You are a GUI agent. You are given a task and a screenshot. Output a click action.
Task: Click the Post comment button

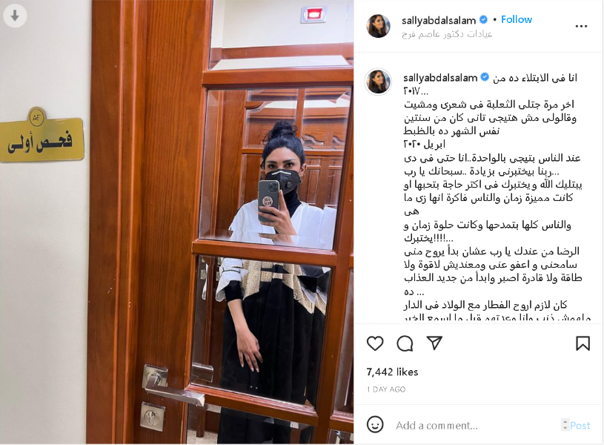click(x=580, y=425)
